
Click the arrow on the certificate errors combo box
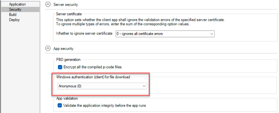tap(211, 34)
